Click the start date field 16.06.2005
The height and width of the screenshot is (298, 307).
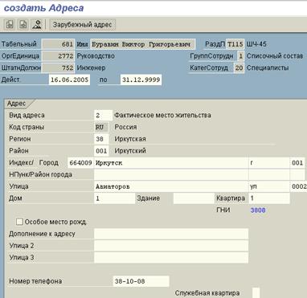(x=69, y=80)
